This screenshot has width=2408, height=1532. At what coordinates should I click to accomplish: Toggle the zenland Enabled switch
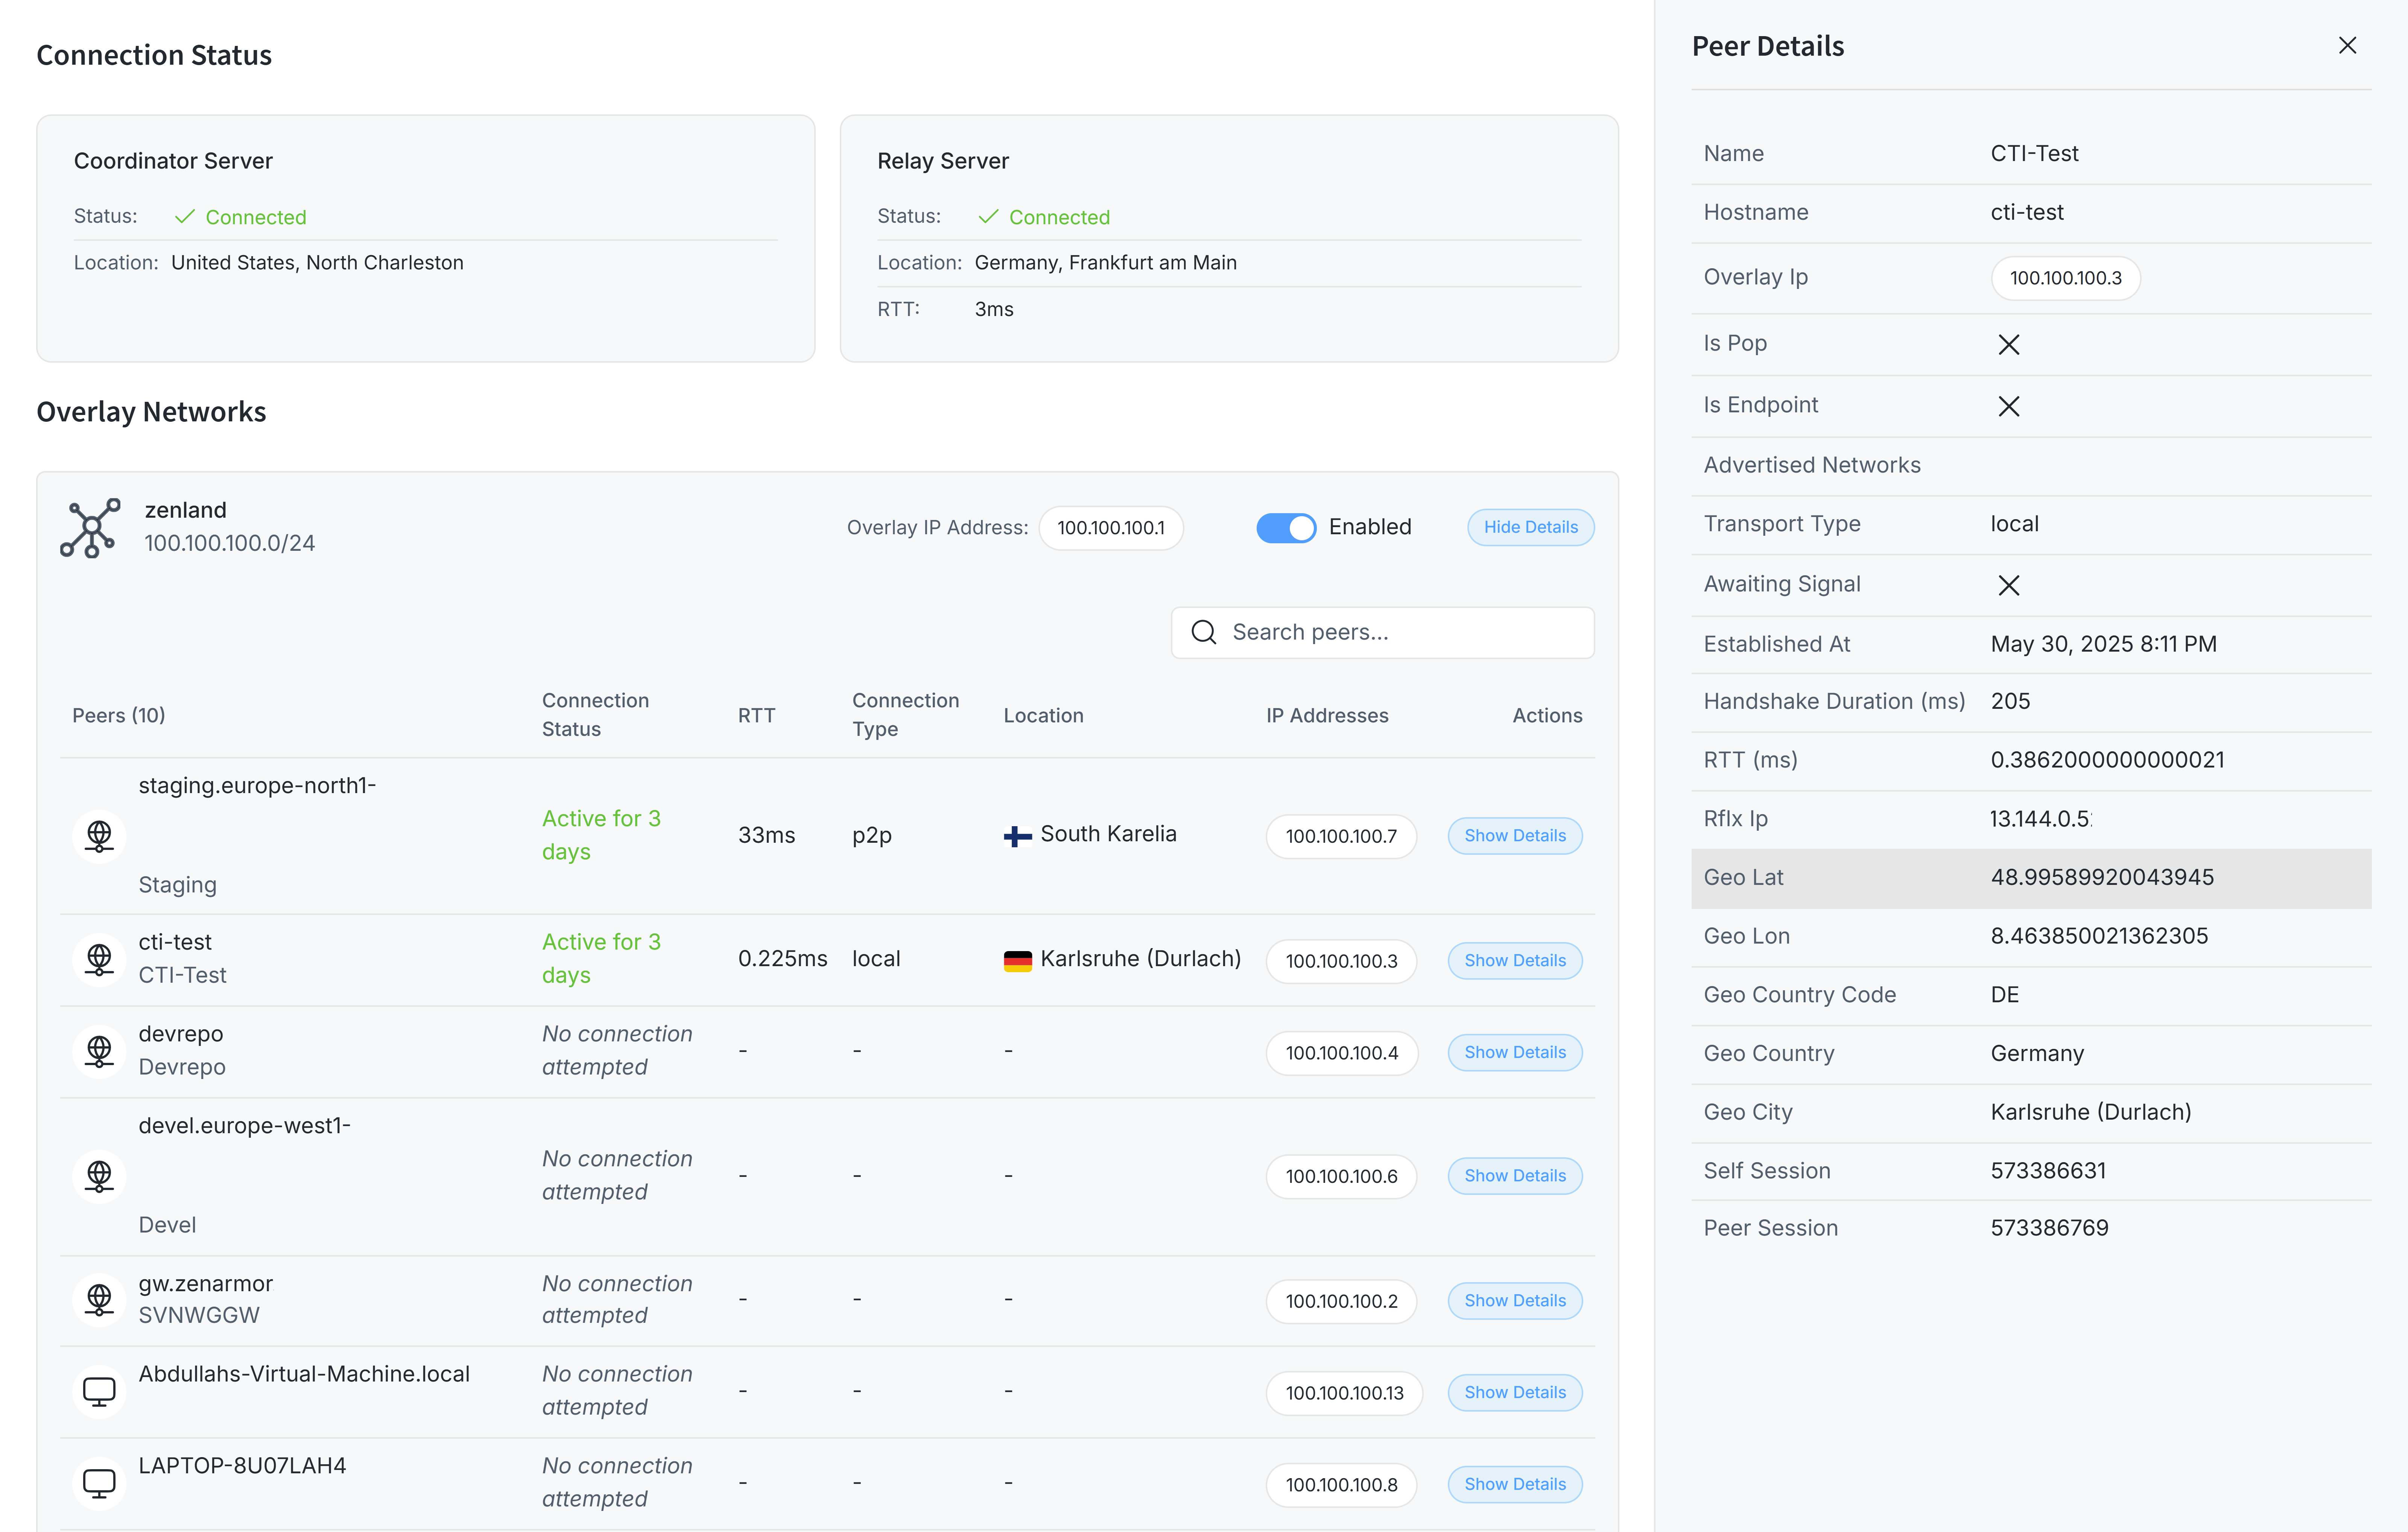click(1286, 527)
